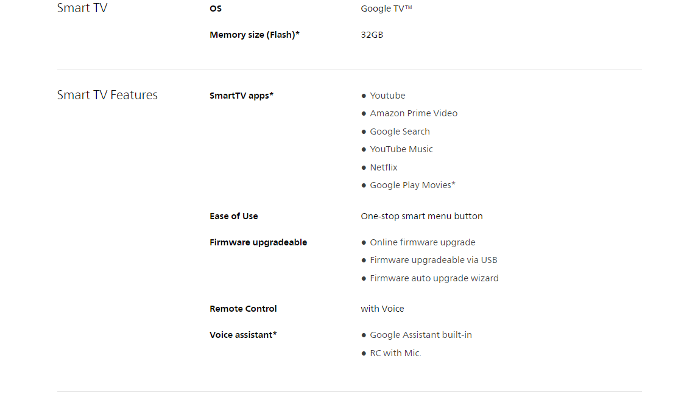Select the Netflix list entry
This screenshot has height=400, width=698.
click(x=383, y=168)
